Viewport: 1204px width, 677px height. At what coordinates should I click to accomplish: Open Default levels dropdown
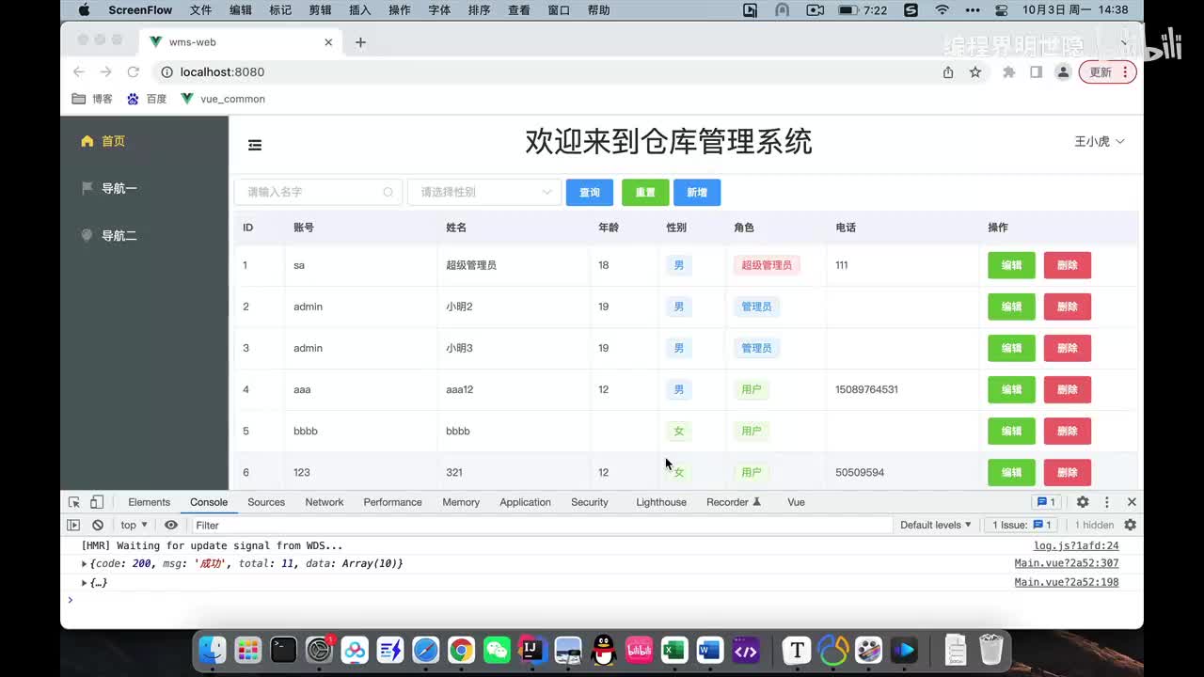(935, 525)
